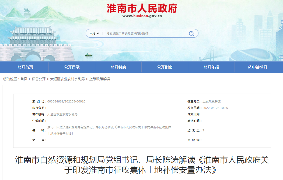Screen dimensions: 283x180
Task: Open the 依申请公开 page
Action: click(258, 67)
